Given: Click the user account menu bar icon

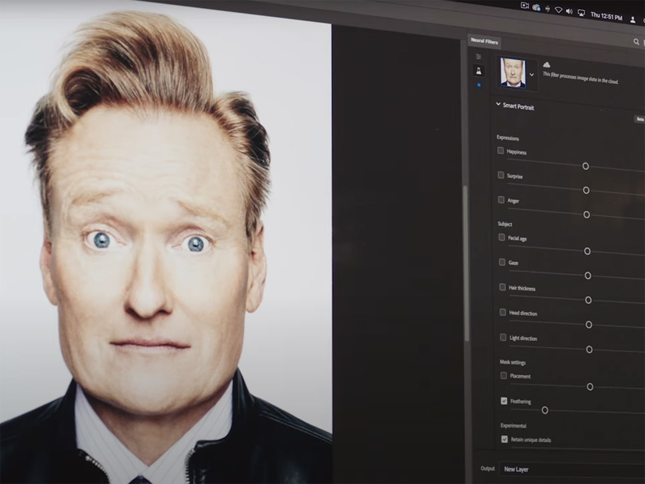Looking at the screenshot, I should pos(633,19).
